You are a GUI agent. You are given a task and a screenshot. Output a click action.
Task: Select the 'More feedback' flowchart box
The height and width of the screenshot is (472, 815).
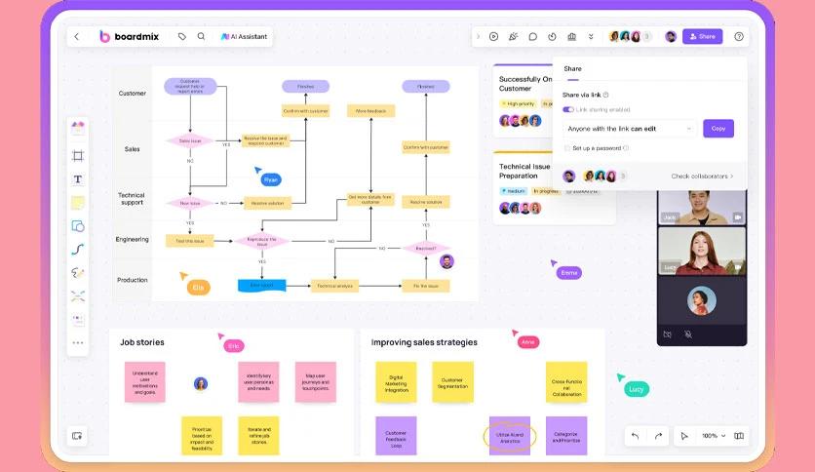pos(371,111)
